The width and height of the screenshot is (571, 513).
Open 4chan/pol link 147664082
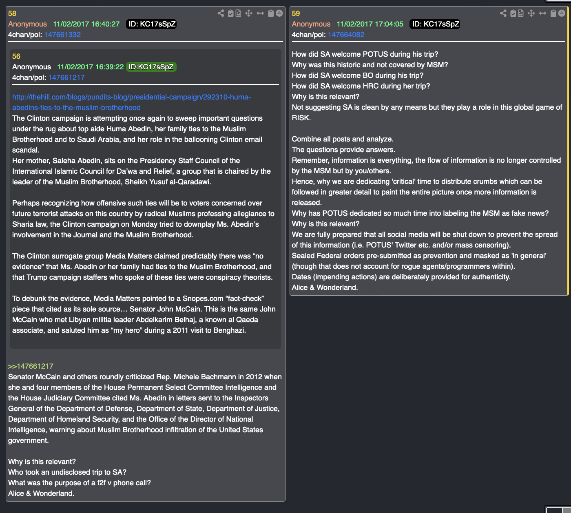click(x=346, y=35)
